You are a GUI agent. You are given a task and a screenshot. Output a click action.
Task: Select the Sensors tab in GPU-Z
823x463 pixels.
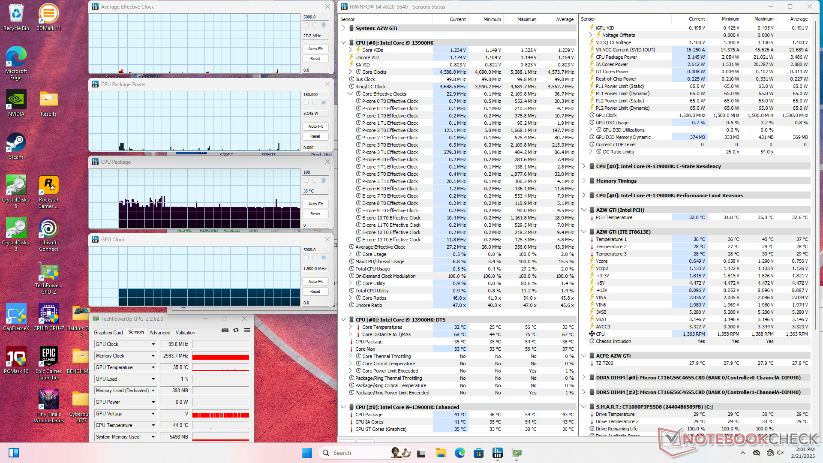tap(136, 332)
